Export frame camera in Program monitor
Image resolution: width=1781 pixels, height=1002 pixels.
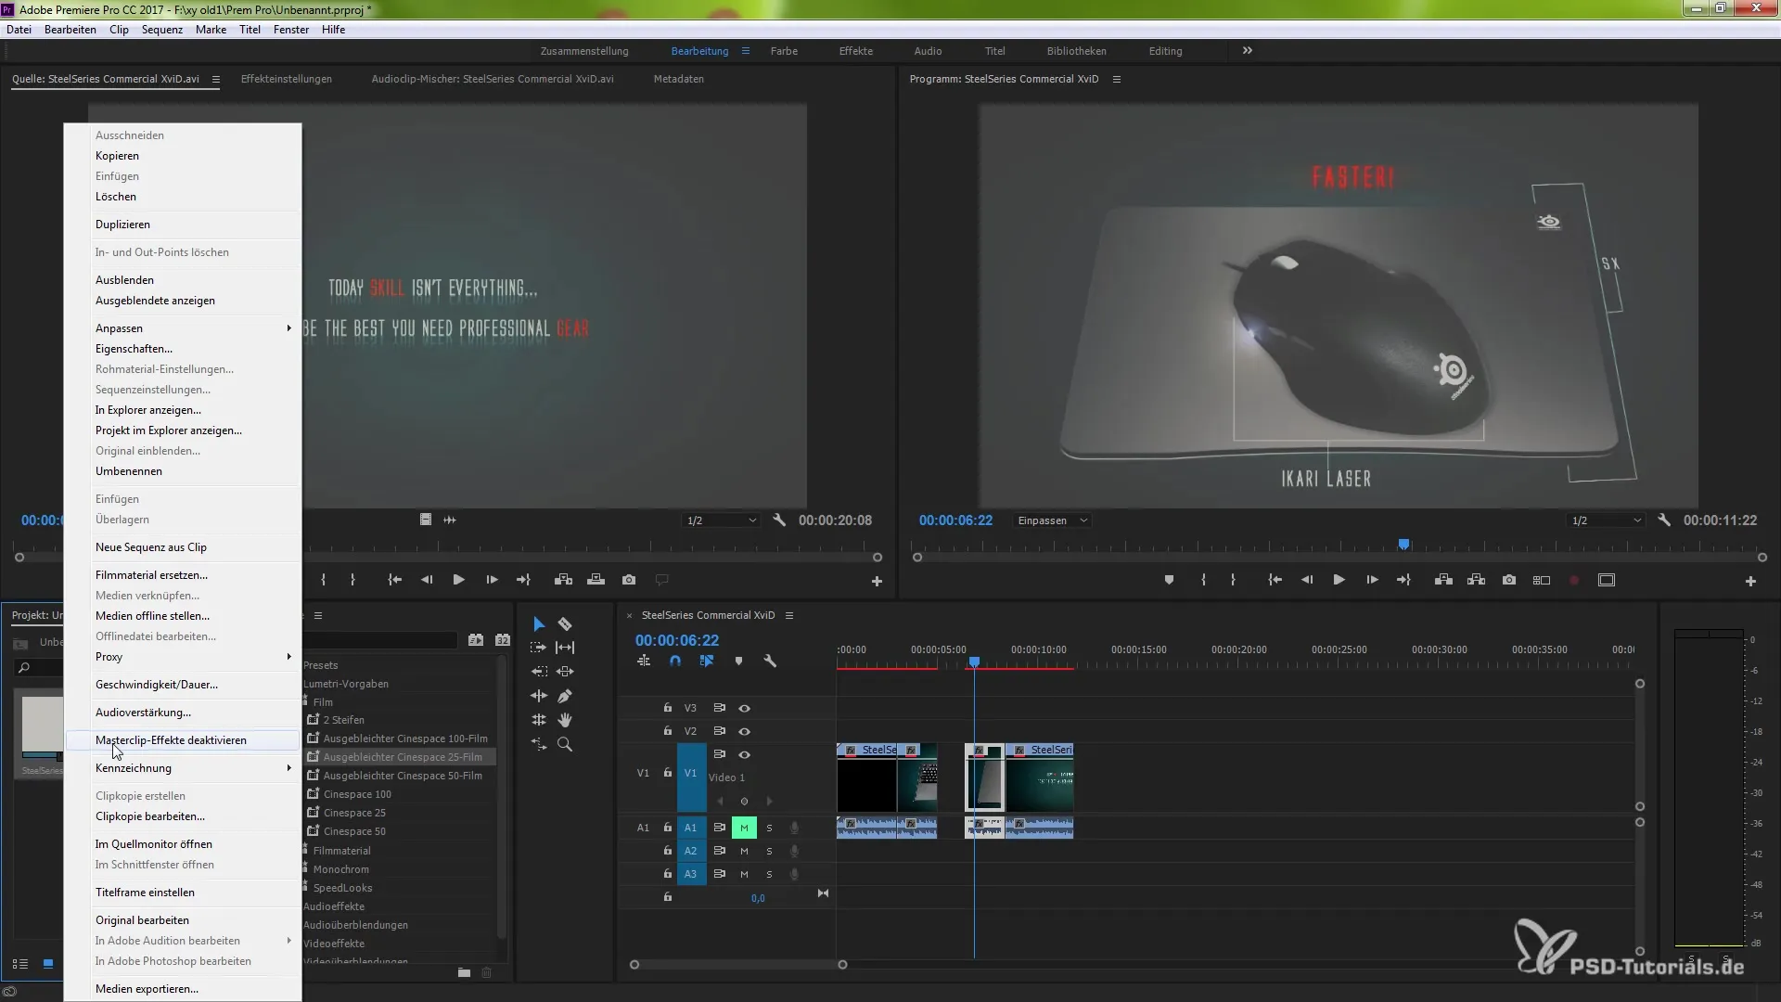pyautogui.click(x=1509, y=581)
